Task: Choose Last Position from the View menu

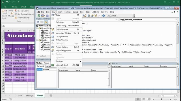Action: tap(67, 26)
